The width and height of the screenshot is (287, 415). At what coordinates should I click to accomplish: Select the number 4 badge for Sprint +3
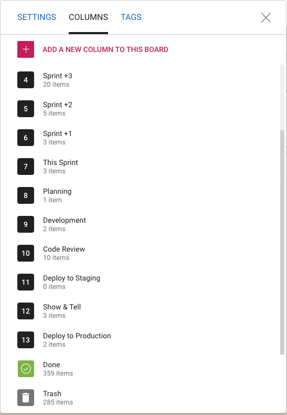(26, 80)
